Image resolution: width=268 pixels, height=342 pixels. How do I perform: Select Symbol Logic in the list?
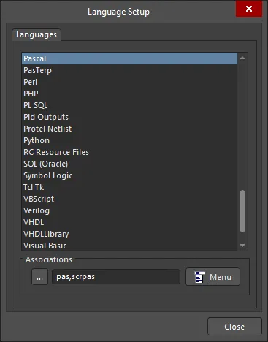[x=129, y=175]
